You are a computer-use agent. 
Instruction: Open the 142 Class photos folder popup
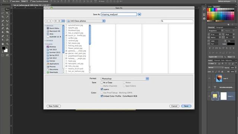pos(86,21)
